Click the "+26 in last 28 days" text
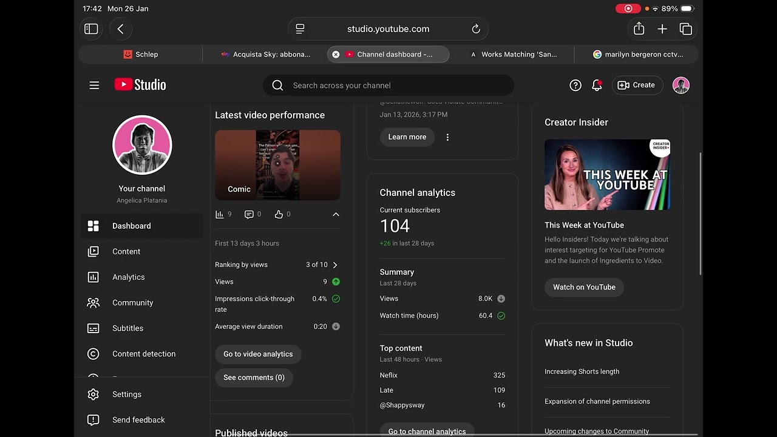The height and width of the screenshot is (437, 777). [x=407, y=243]
